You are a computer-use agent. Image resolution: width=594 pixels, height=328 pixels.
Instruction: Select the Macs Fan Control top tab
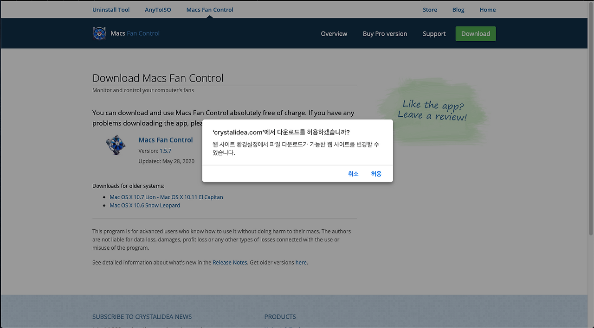tap(210, 10)
